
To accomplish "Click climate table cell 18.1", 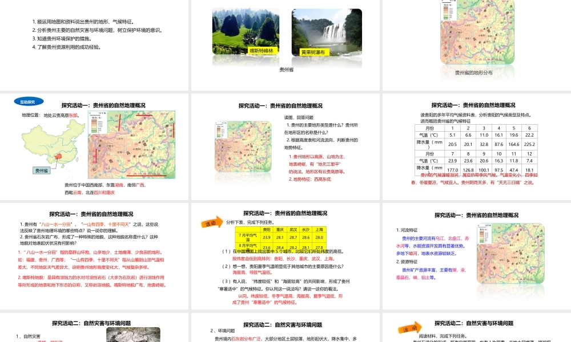I will [529, 170].
